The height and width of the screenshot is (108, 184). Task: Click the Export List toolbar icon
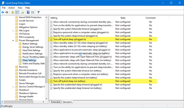(22, 12)
